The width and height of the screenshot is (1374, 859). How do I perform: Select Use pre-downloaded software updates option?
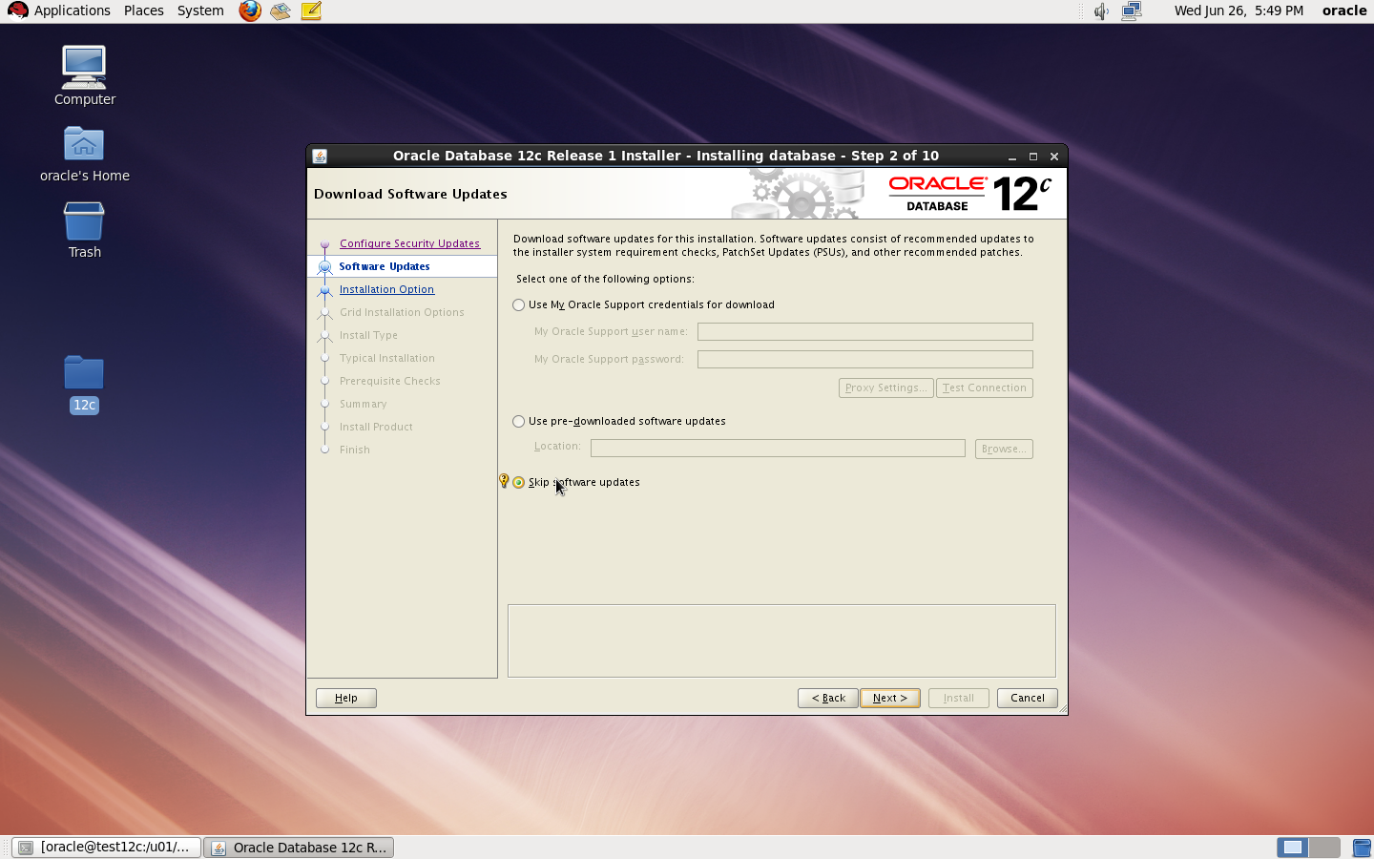pos(518,421)
